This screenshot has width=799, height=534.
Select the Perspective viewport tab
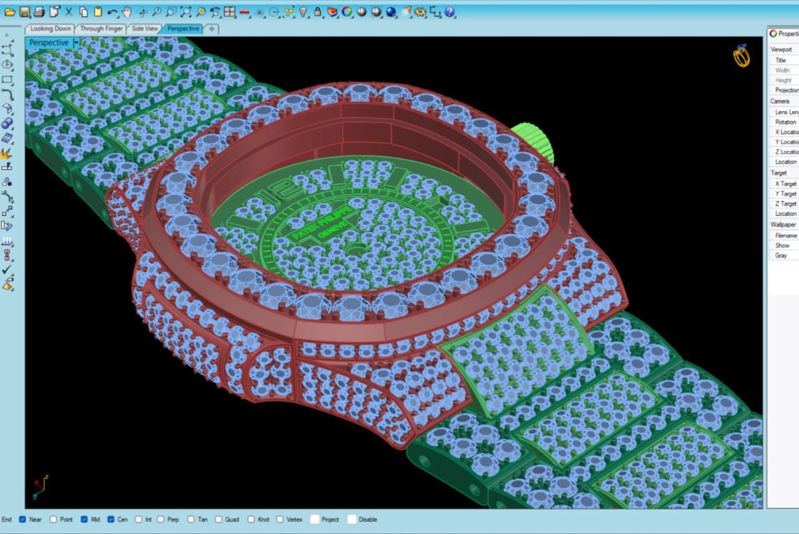coord(183,29)
